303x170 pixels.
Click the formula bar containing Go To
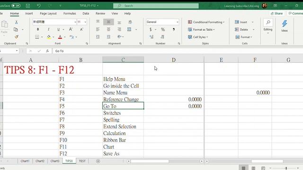click(178, 51)
